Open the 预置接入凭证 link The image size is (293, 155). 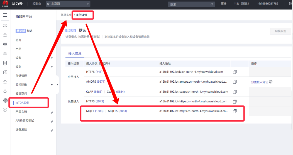[260, 82]
